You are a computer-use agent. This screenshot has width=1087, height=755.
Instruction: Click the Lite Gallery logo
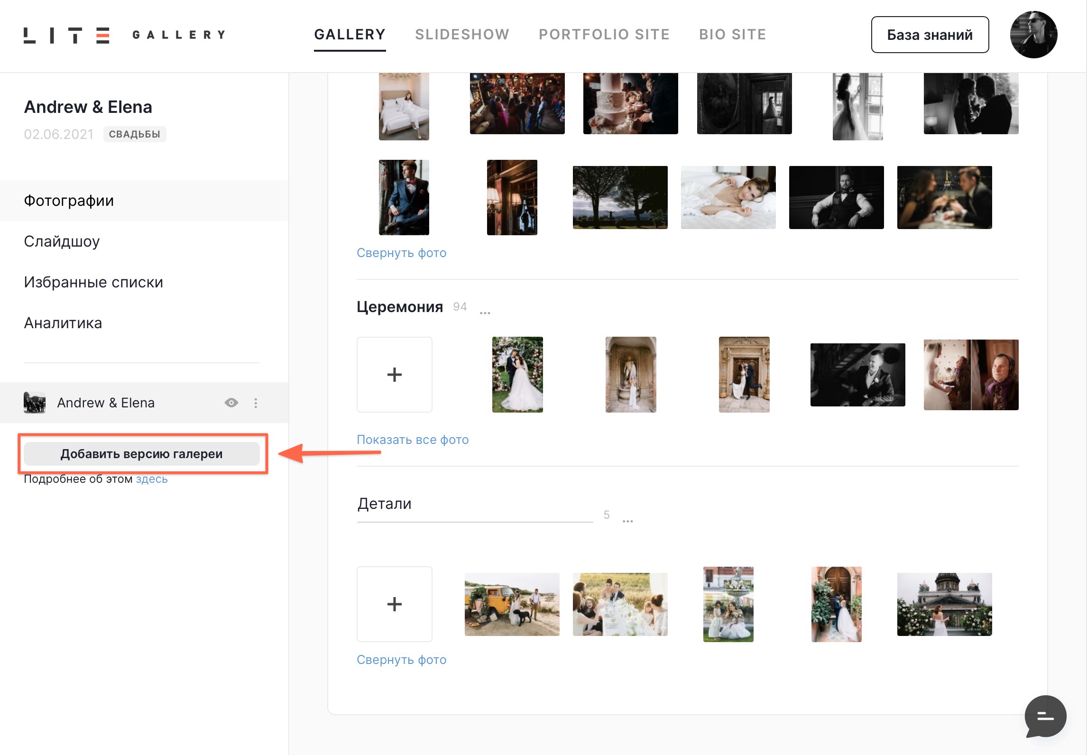click(124, 35)
